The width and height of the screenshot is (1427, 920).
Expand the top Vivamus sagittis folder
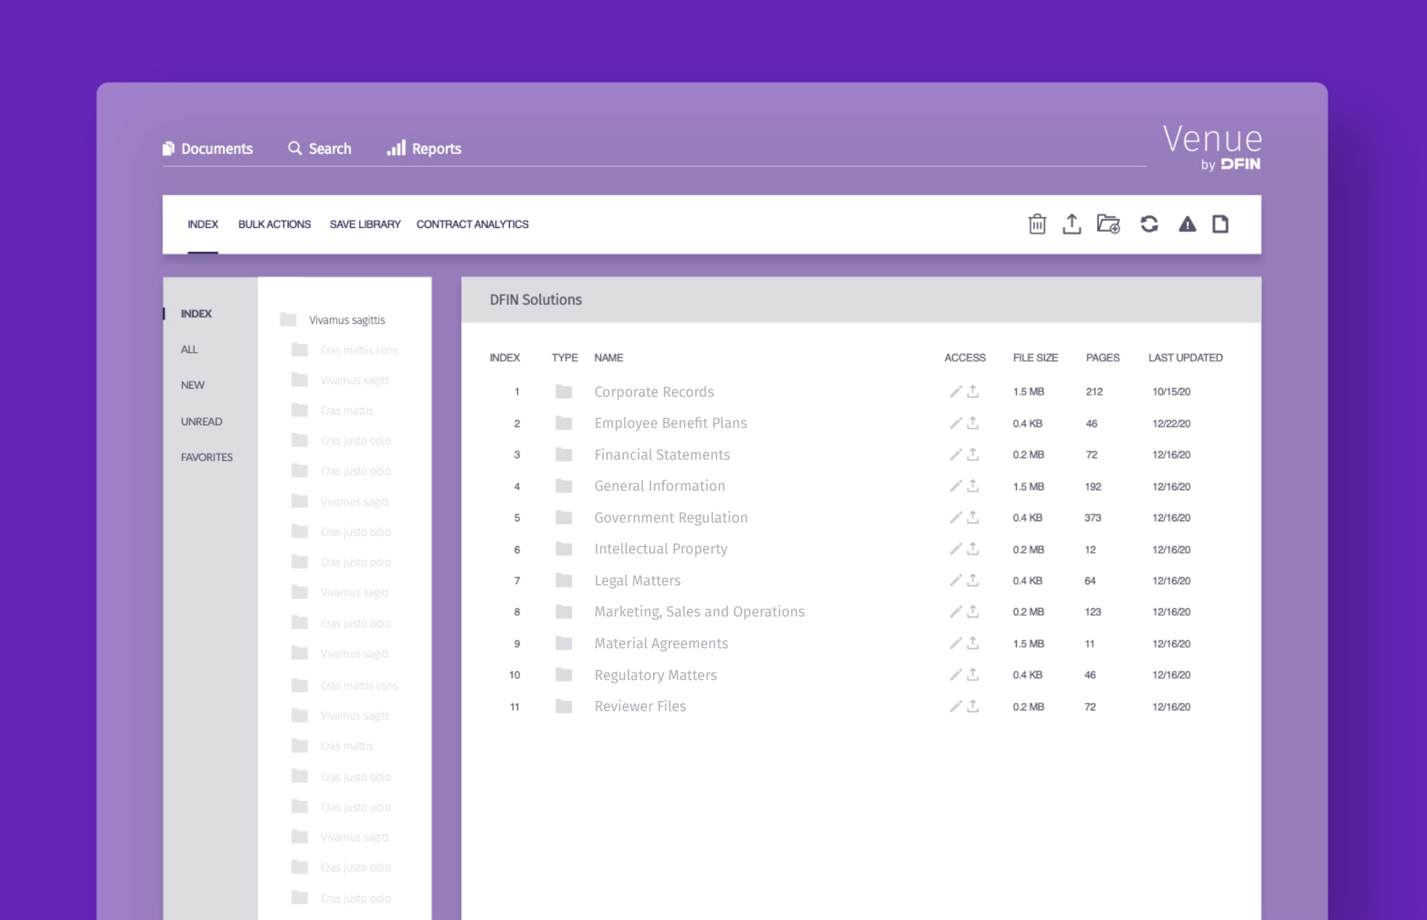click(x=346, y=320)
